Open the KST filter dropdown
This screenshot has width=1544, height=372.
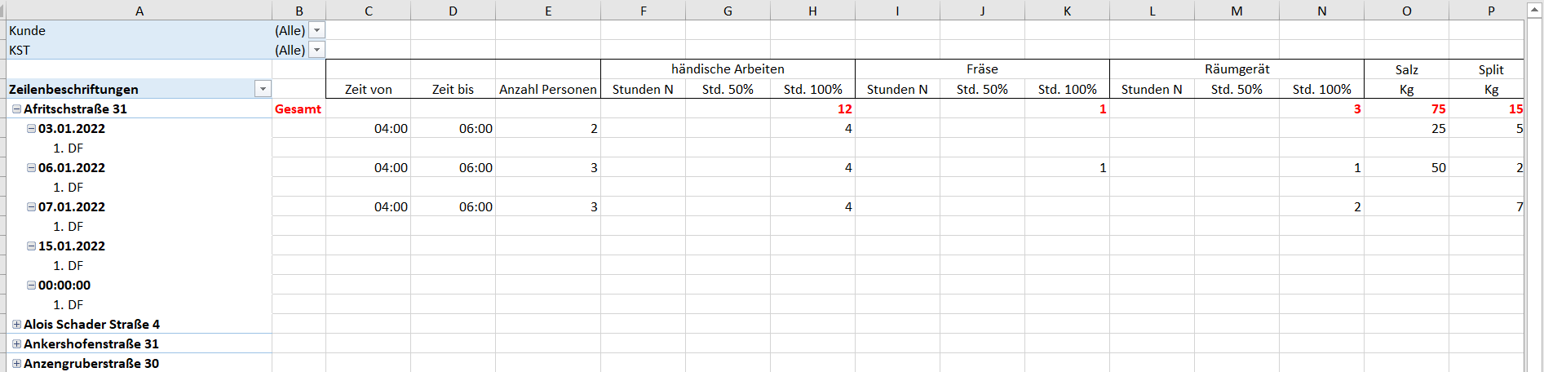pos(317,50)
